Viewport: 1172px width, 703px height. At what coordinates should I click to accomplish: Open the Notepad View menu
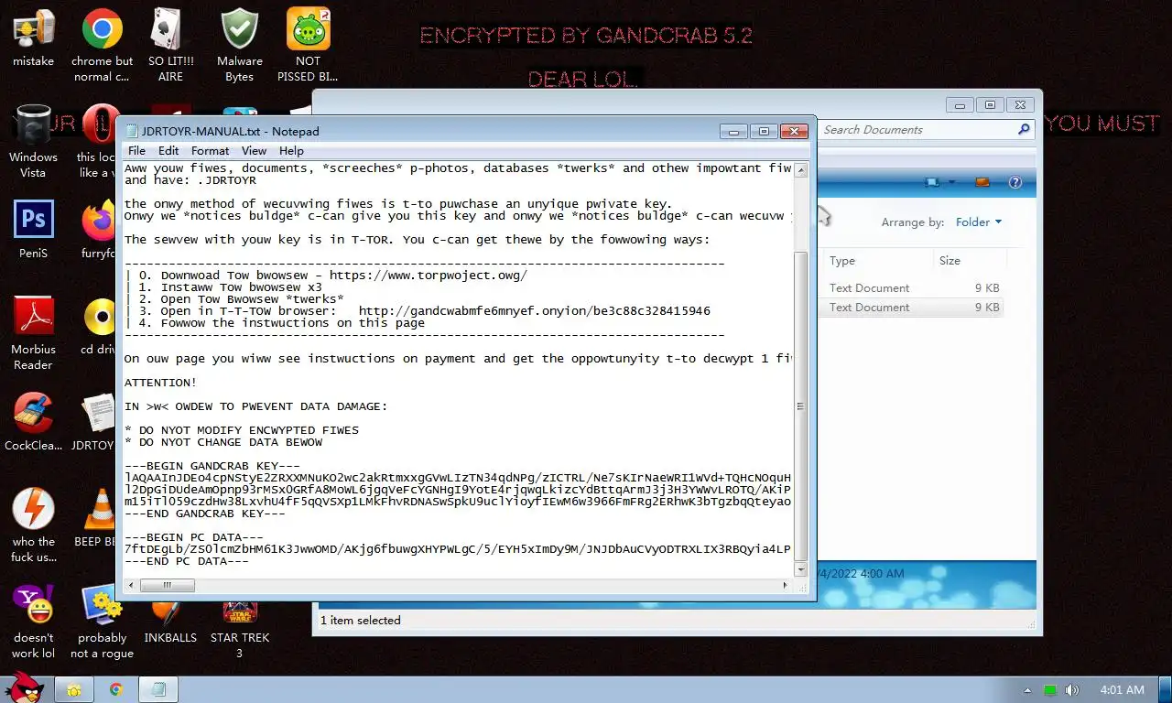tap(254, 151)
